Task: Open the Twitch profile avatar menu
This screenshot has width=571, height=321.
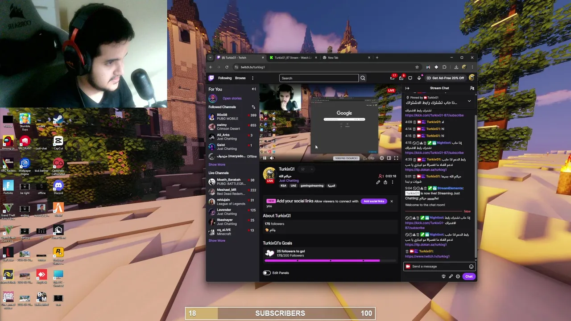Action: (472, 78)
